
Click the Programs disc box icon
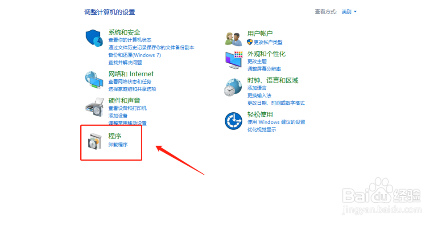click(95, 141)
